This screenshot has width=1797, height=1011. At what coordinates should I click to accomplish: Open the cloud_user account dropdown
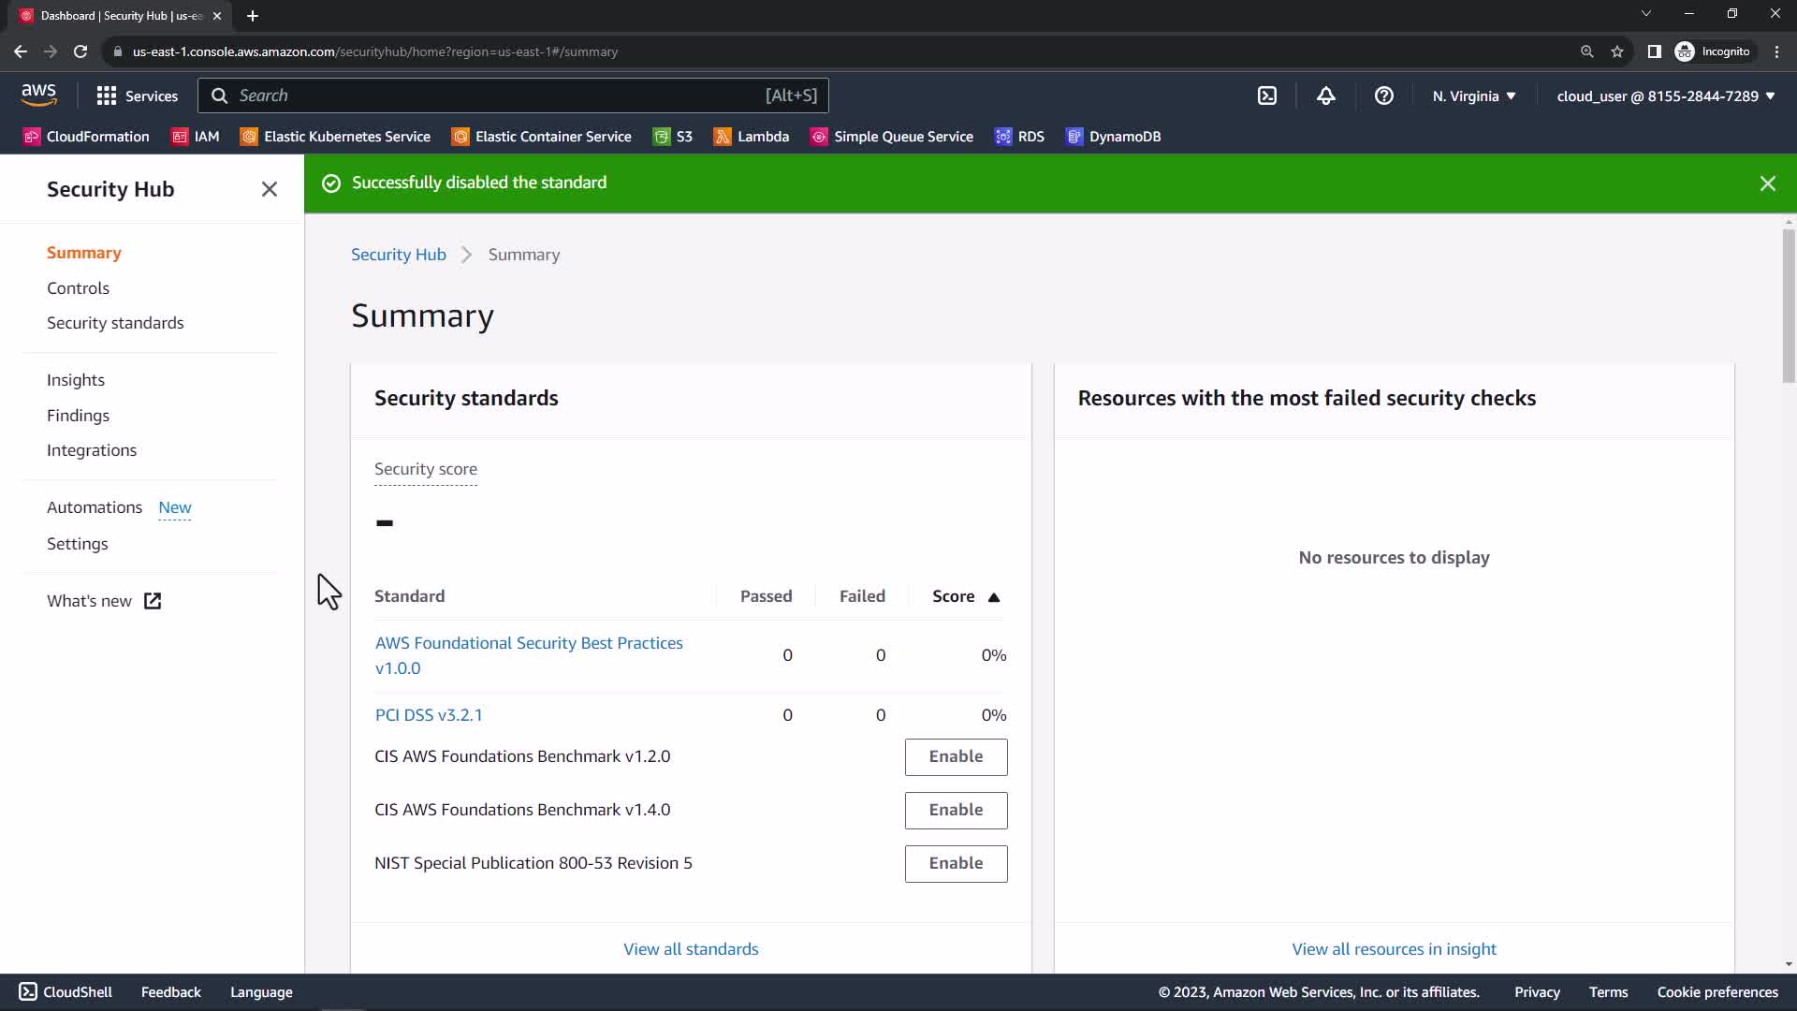(1665, 95)
